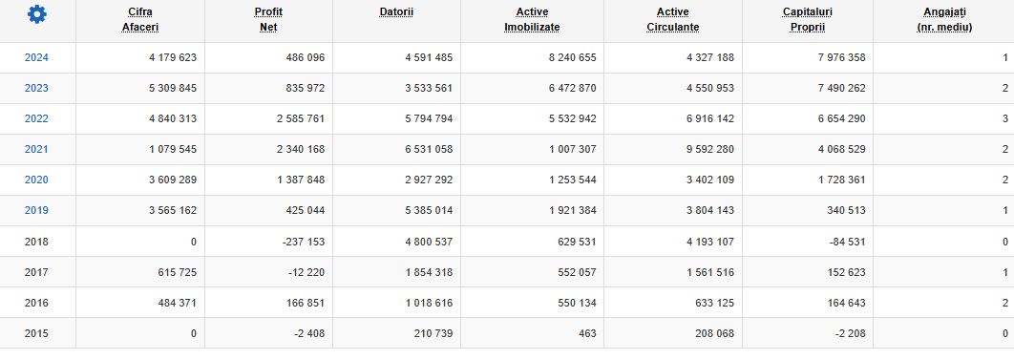This screenshot has height=360, width=1014.
Task: Select the Active Imobilizate column header
Action: [532, 19]
